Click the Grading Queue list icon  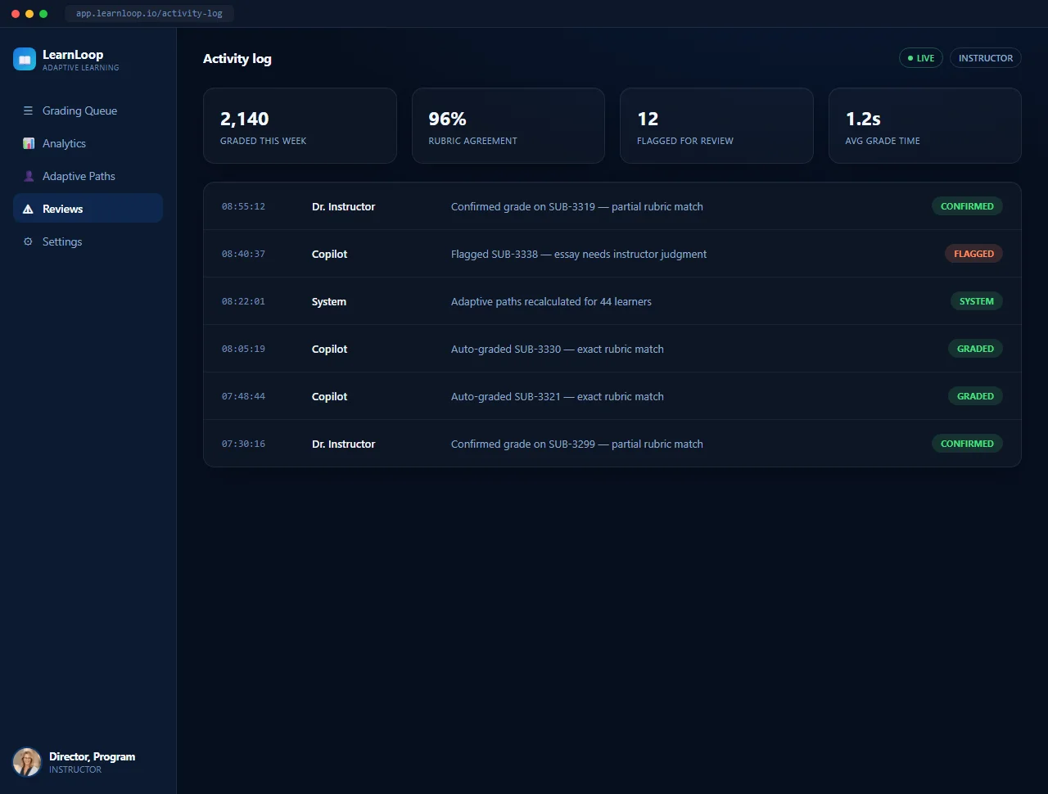pos(28,111)
